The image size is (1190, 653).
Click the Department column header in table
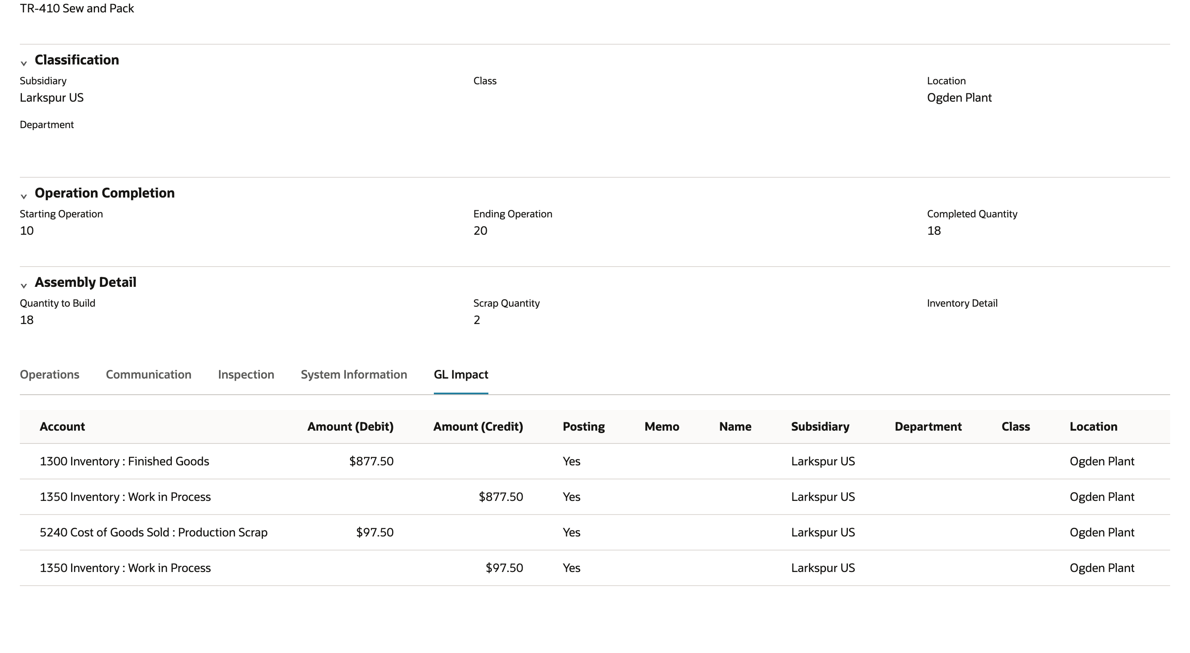928,427
